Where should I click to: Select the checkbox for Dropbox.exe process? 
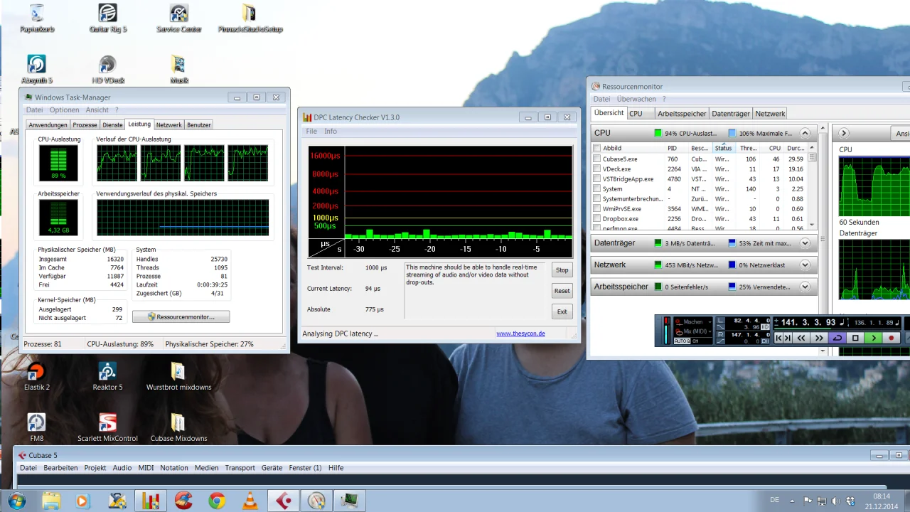click(597, 219)
